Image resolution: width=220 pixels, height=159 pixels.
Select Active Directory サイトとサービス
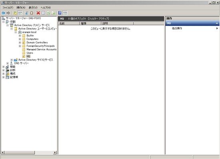pos(36,60)
